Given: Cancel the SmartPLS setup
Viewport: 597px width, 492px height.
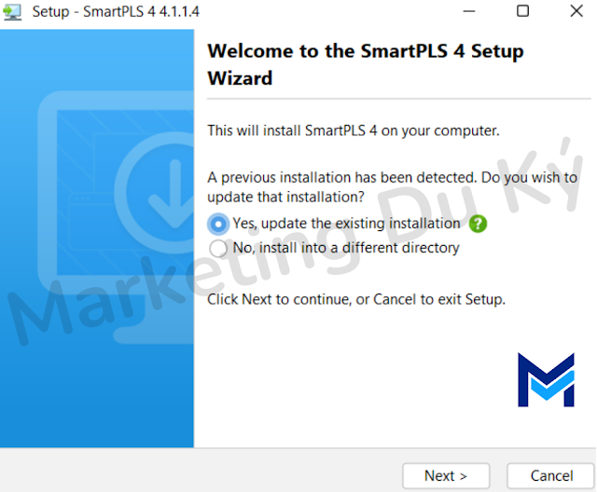Looking at the screenshot, I should coord(551,475).
